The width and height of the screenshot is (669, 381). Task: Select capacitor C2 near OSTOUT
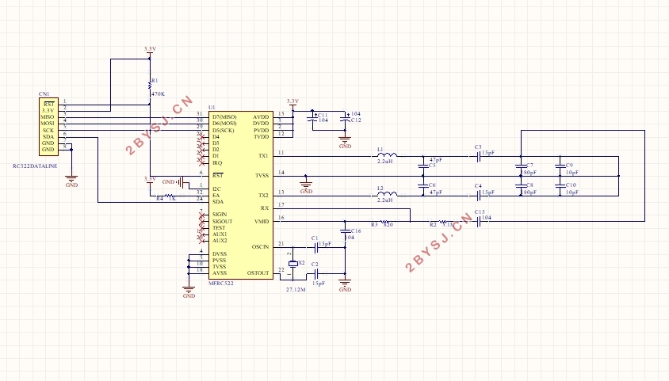[316, 273]
